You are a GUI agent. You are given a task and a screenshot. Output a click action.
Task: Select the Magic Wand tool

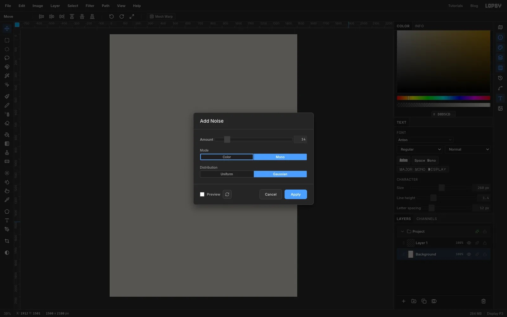click(7, 76)
